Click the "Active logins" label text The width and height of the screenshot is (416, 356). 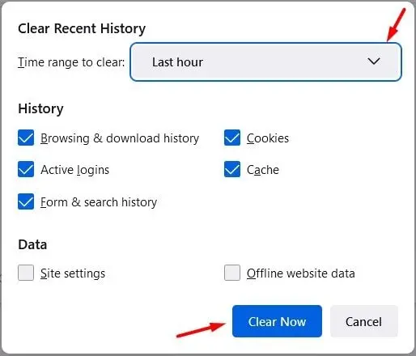pyautogui.click(x=75, y=170)
